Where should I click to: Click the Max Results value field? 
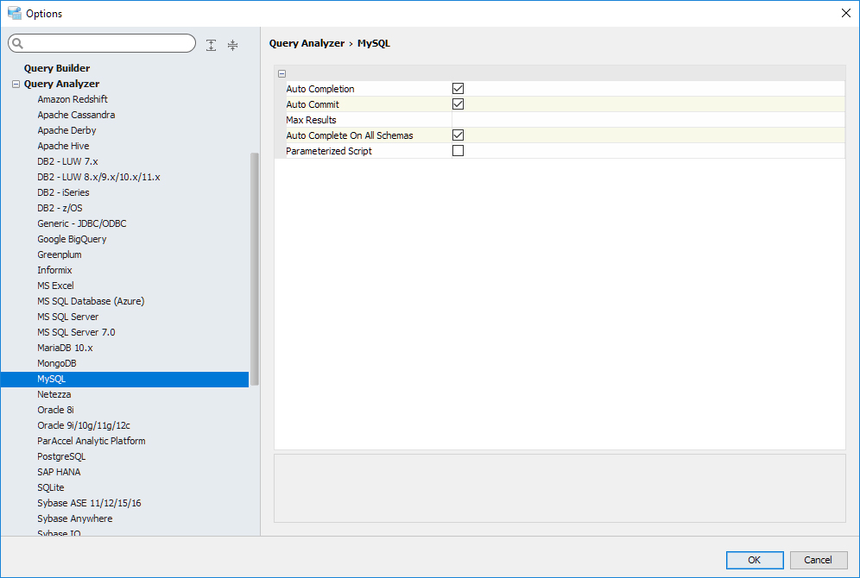[x=646, y=120]
